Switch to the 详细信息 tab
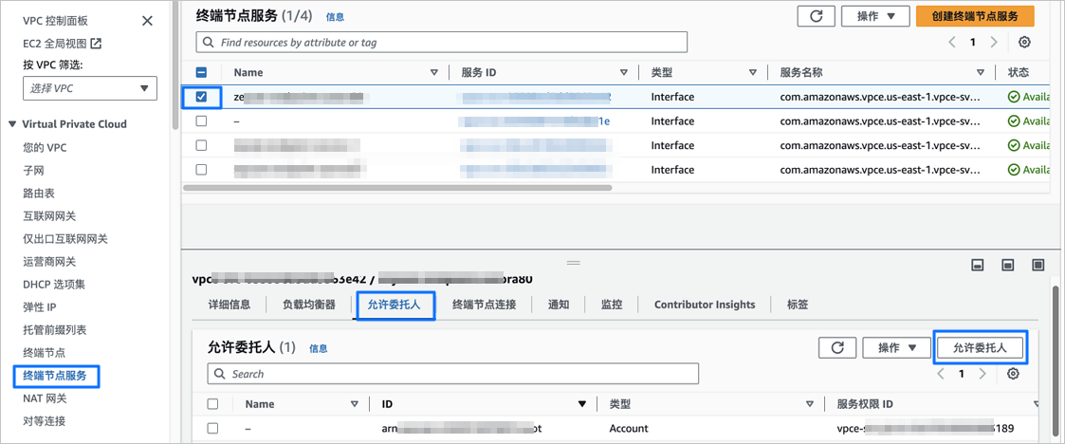 pyautogui.click(x=230, y=305)
